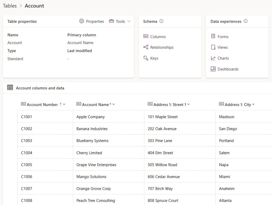Click the Keys icon in Schema
The image size is (272, 205).
coord(146,58)
